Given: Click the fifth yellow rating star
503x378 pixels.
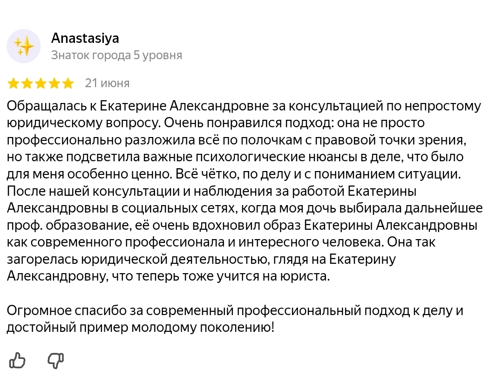Looking at the screenshot, I should point(68,83).
